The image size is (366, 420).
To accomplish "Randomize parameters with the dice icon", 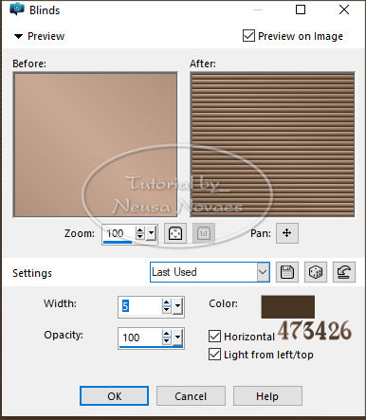I will tap(316, 272).
